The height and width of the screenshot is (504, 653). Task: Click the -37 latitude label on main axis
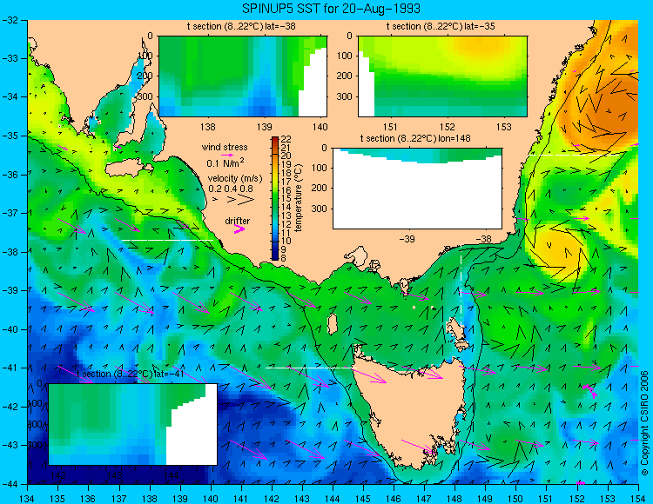[x=10, y=213]
